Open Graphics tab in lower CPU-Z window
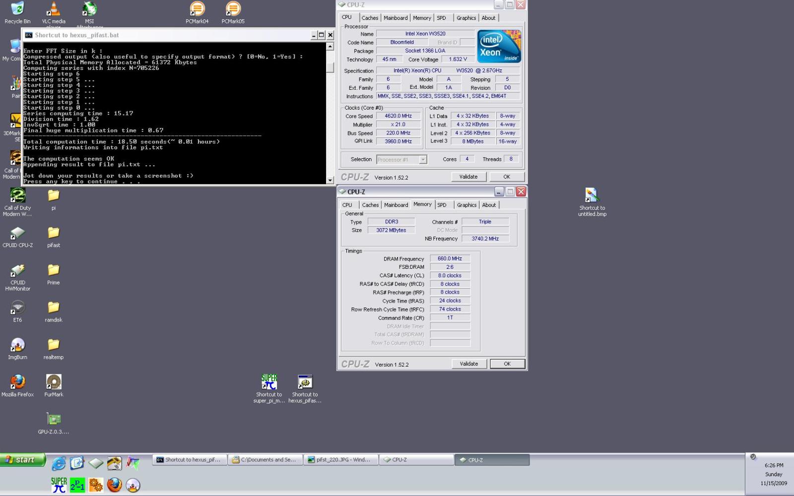Image resolution: width=794 pixels, height=496 pixels. (x=466, y=205)
